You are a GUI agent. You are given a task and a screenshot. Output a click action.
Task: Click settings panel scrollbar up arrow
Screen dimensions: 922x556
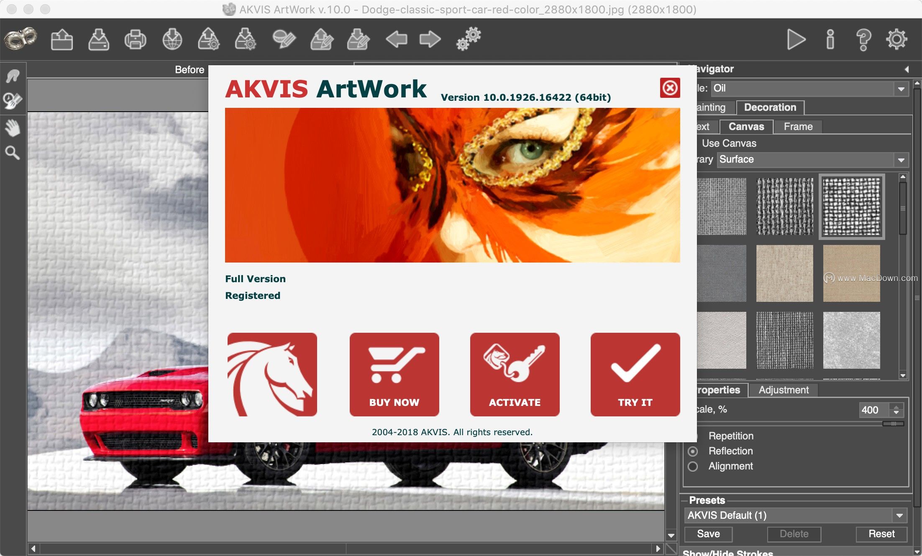917,83
